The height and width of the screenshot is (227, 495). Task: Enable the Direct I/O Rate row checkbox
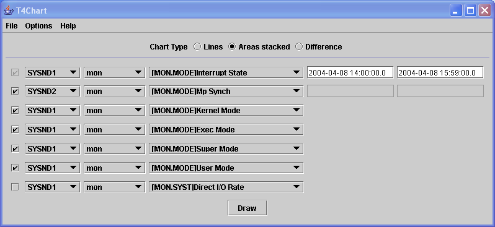[x=15, y=187]
